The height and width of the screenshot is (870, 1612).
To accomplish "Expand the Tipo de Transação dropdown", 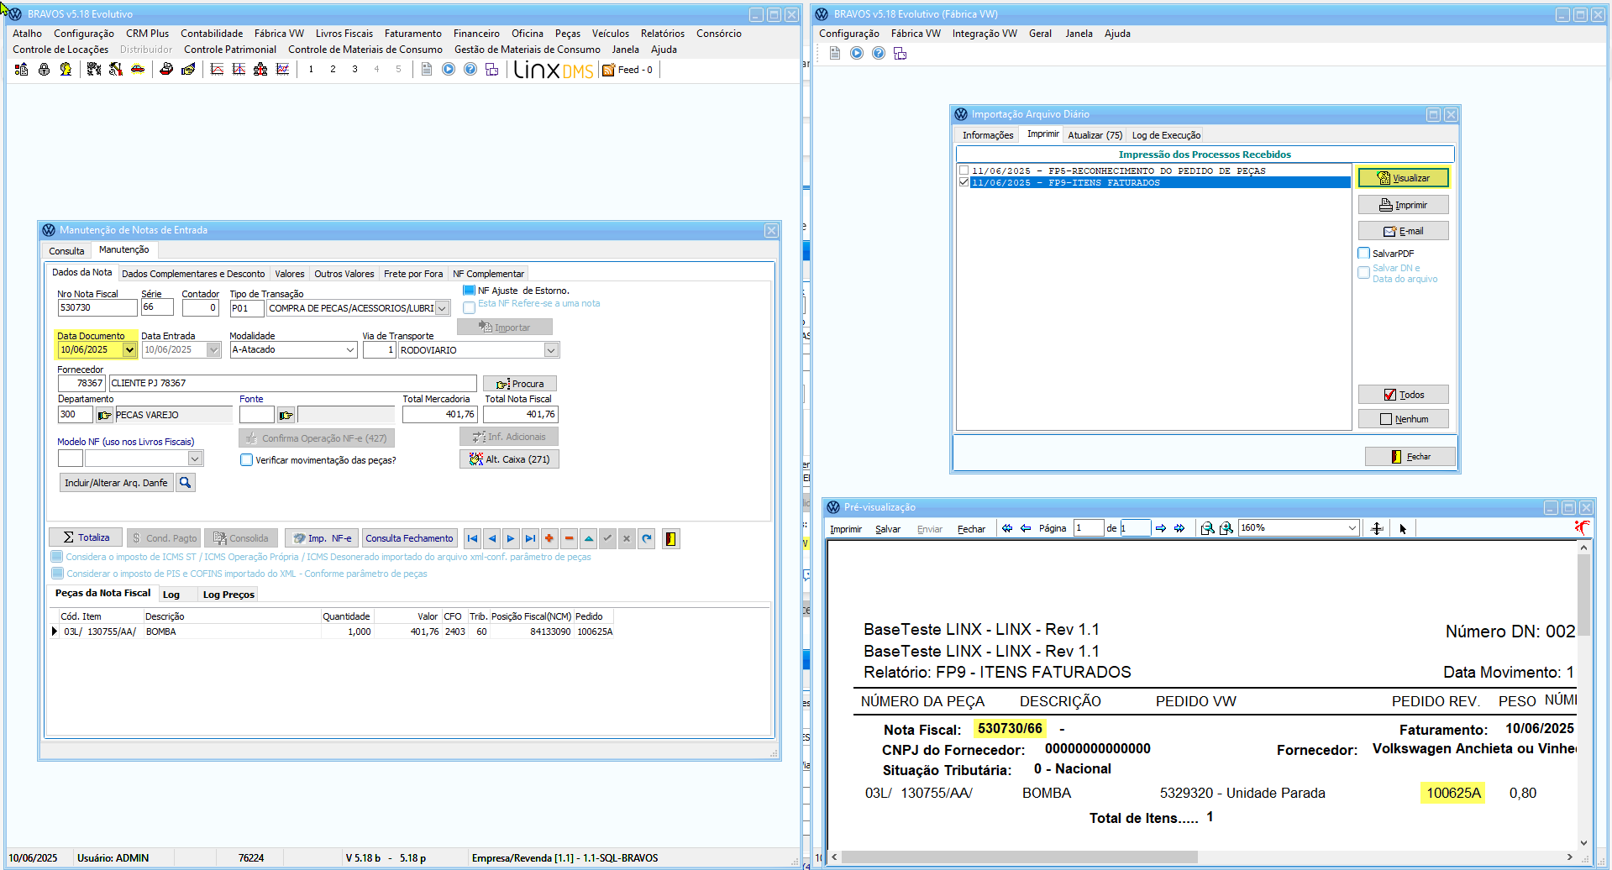I will 442,308.
